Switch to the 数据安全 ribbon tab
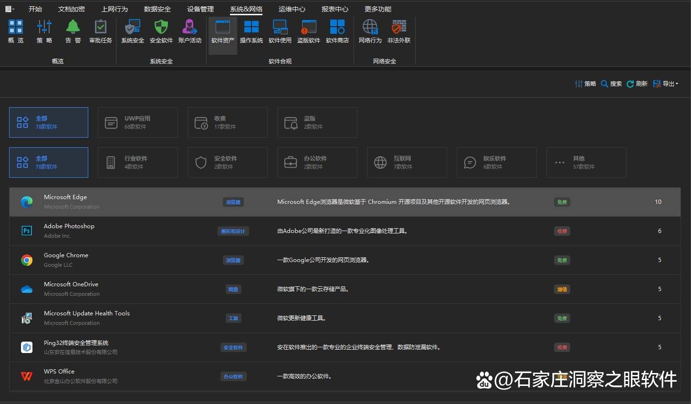Viewport: 691px width, 404px height. point(157,9)
